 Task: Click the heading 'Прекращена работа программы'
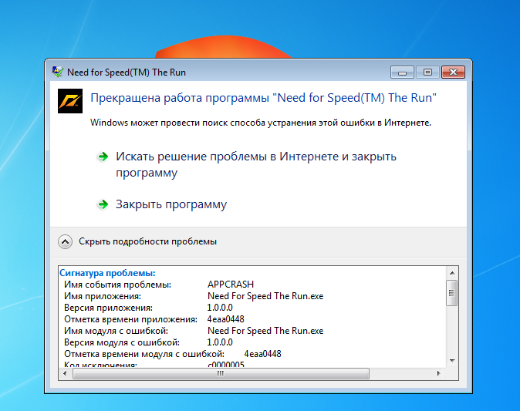pyautogui.click(x=264, y=98)
